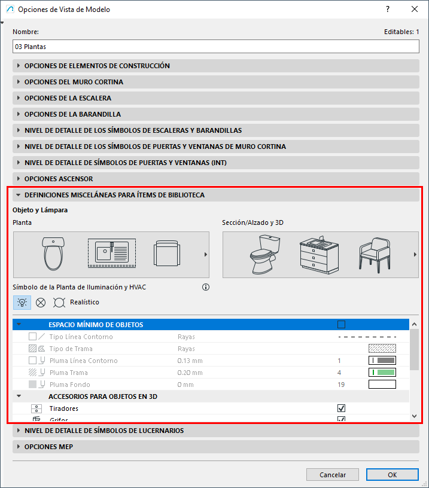Screen dimensions: 429x488
Task: Expand Opciones de la Escalera panel
Action: (x=216, y=98)
